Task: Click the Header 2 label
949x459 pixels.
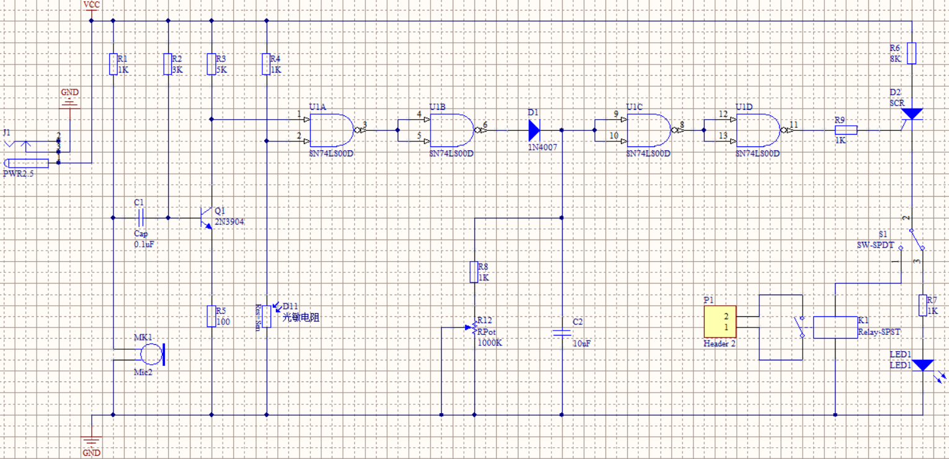Action: click(720, 343)
